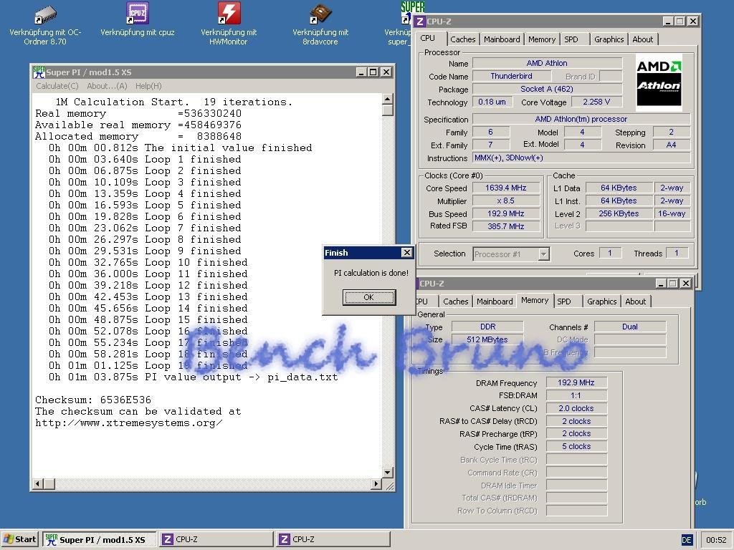Click the 00:52 clock in system tray

[x=716, y=540]
